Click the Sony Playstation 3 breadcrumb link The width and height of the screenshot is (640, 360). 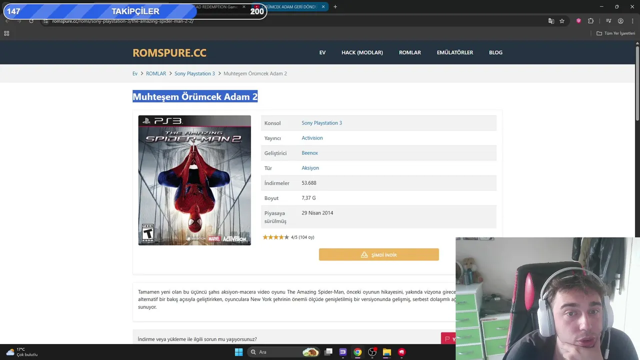194,73
